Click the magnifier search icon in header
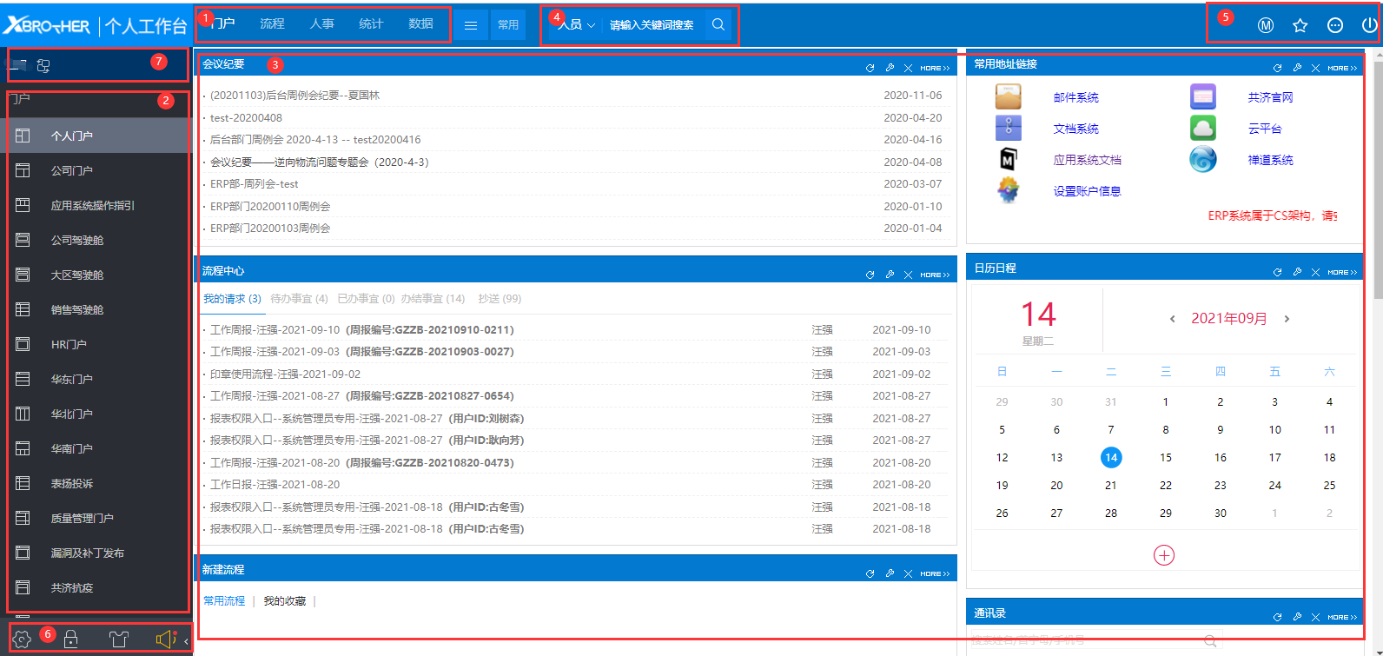This screenshot has height=656, width=1383. click(x=718, y=24)
